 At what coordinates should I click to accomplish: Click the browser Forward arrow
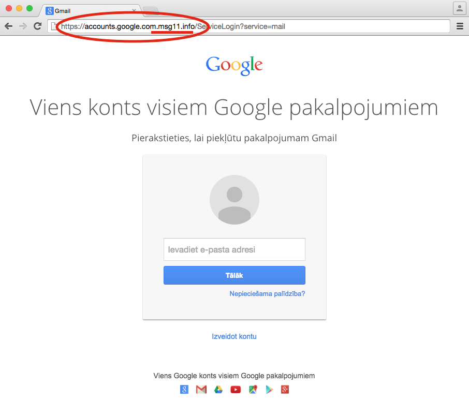[x=23, y=26]
